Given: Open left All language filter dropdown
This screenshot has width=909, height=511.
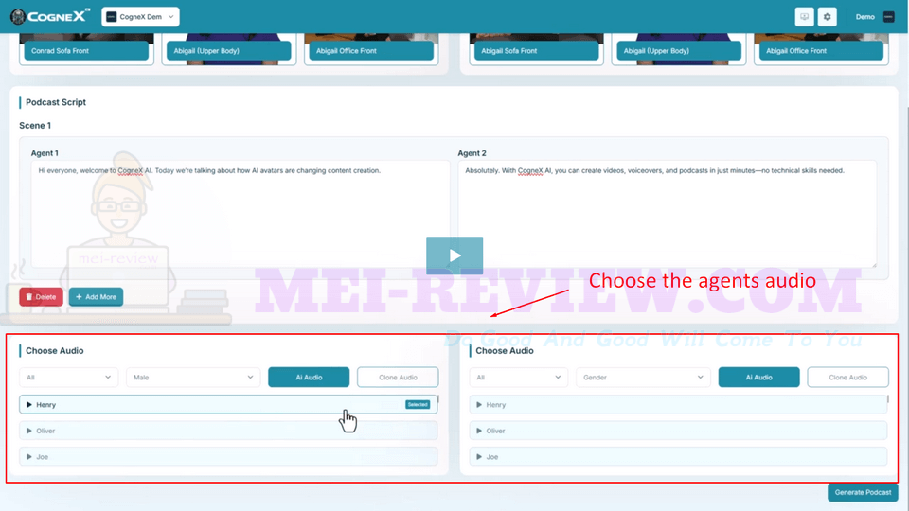Looking at the screenshot, I should [68, 378].
